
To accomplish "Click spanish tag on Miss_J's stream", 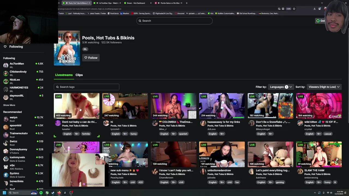I will click(x=183, y=134).
